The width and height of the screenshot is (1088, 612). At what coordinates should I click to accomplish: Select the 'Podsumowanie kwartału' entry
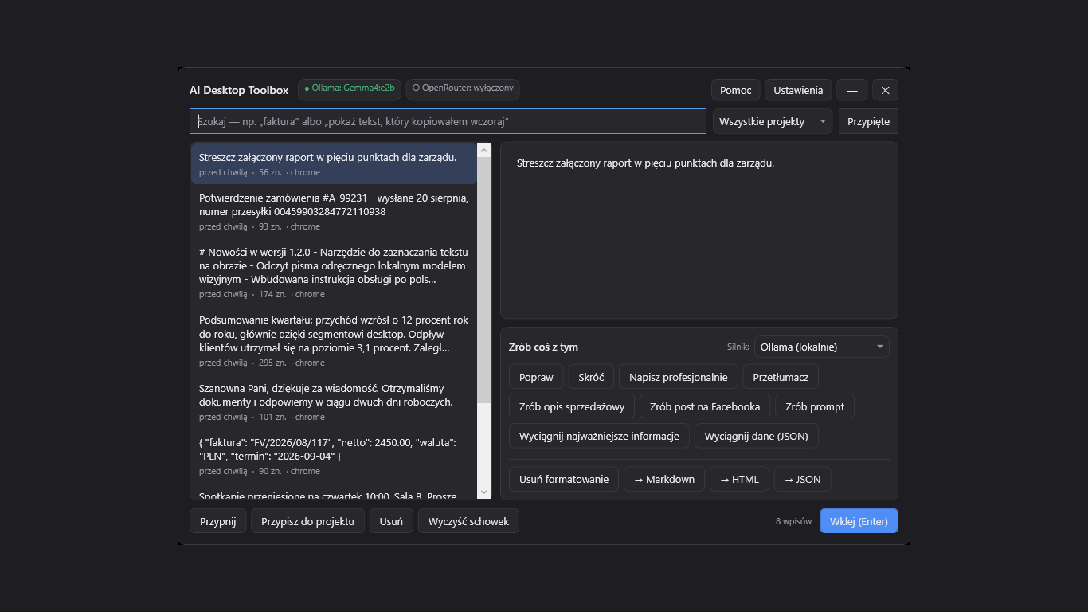coord(334,341)
